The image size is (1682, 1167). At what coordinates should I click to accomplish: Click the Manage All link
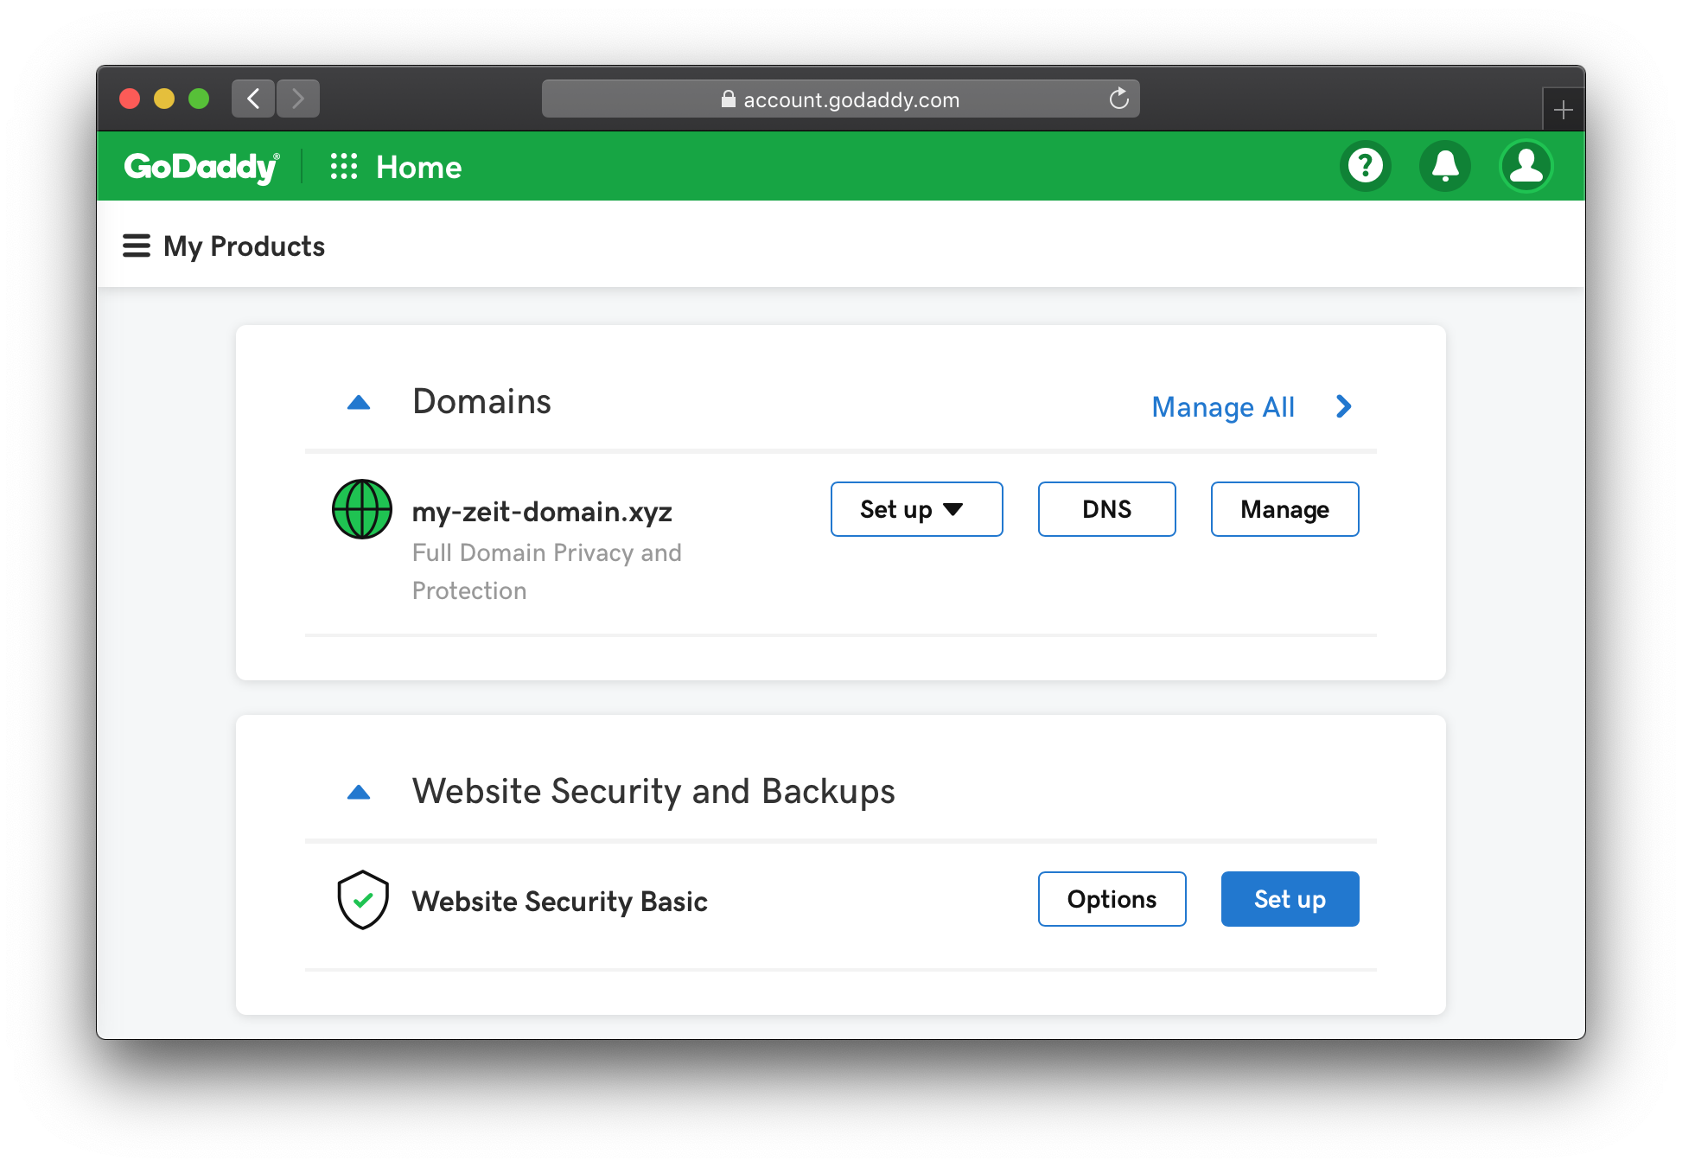pos(1222,407)
